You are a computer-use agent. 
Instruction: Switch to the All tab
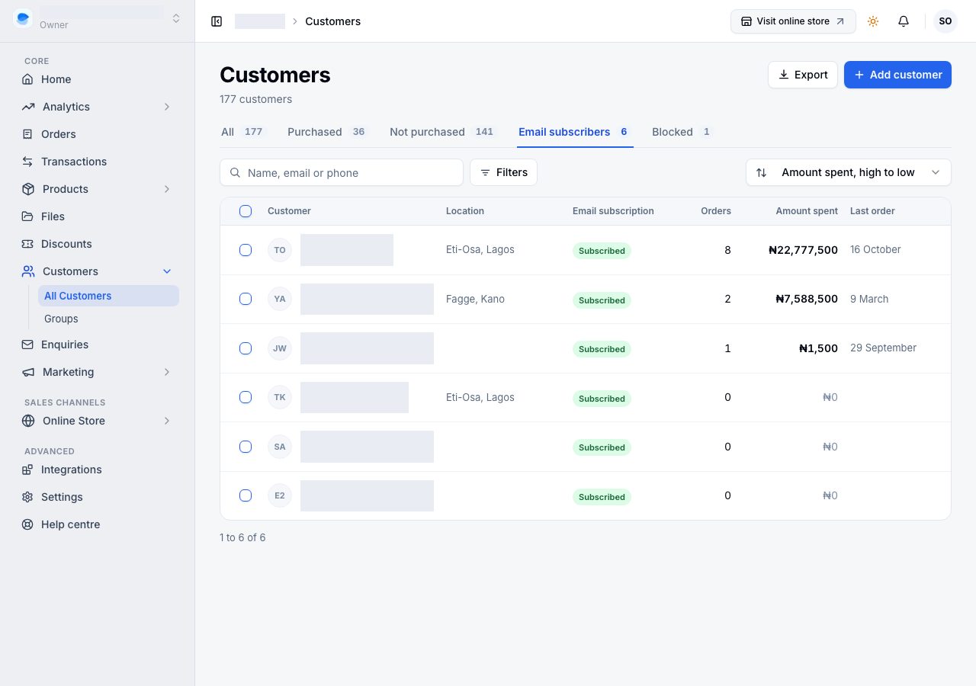point(242,132)
